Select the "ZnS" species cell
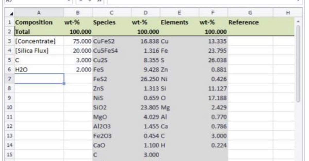The image size is (309, 161). 112,88
